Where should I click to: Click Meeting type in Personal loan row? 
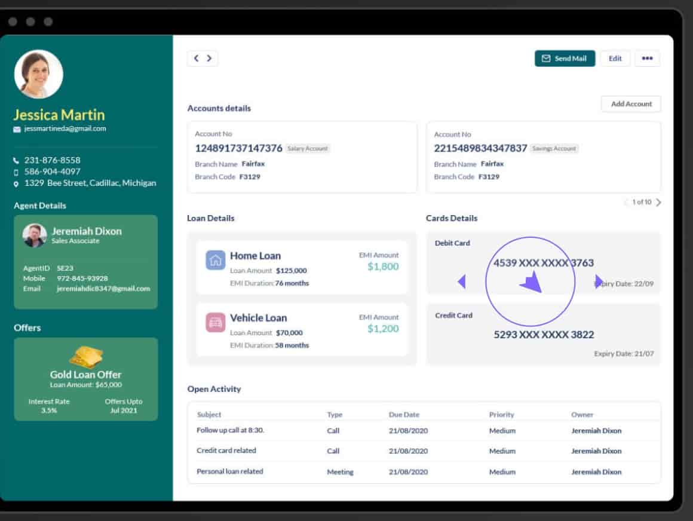click(340, 472)
